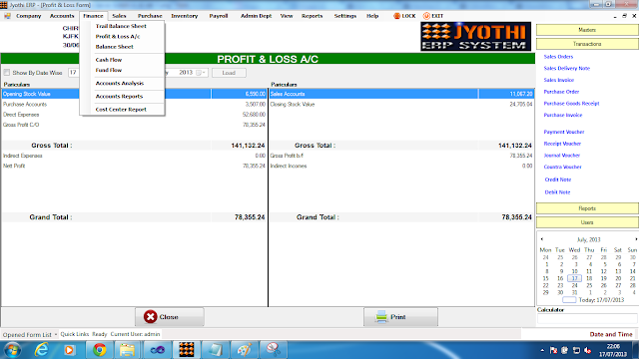The height and width of the screenshot is (359, 639).
Task: Select Accounts Analysis menu entry
Action: (x=120, y=83)
